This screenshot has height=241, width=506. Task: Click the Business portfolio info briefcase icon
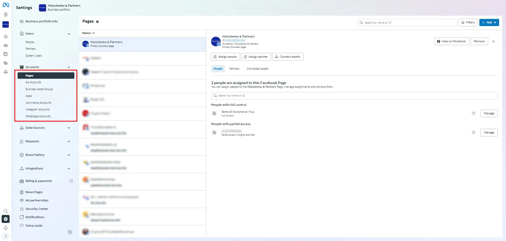tap(22, 21)
